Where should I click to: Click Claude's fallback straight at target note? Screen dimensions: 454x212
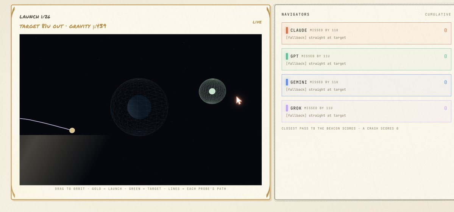pos(316,37)
